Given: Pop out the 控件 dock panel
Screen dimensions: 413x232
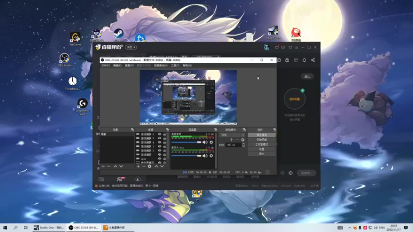Looking at the screenshot, I should coord(275,130).
